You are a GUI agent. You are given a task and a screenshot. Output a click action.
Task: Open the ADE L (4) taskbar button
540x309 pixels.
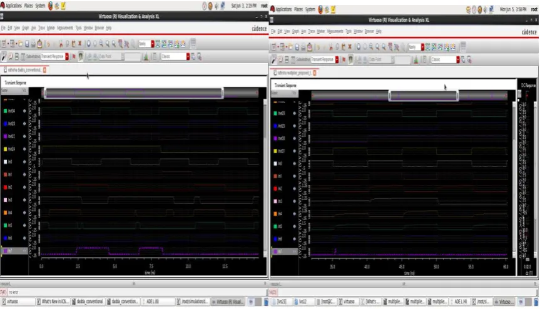[x=460, y=301]
